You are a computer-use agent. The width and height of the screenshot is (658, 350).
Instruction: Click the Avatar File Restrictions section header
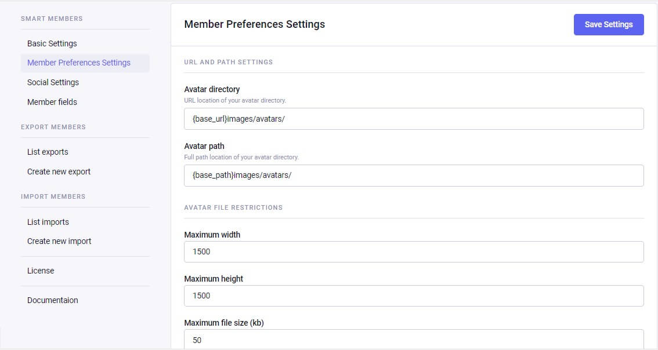[233, 207]
